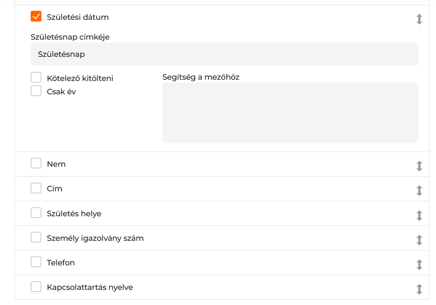The image size is (436, 305).
Task: Click reorder handle for Kapcsolattartás nyelve row
Action: click(419, 289)
